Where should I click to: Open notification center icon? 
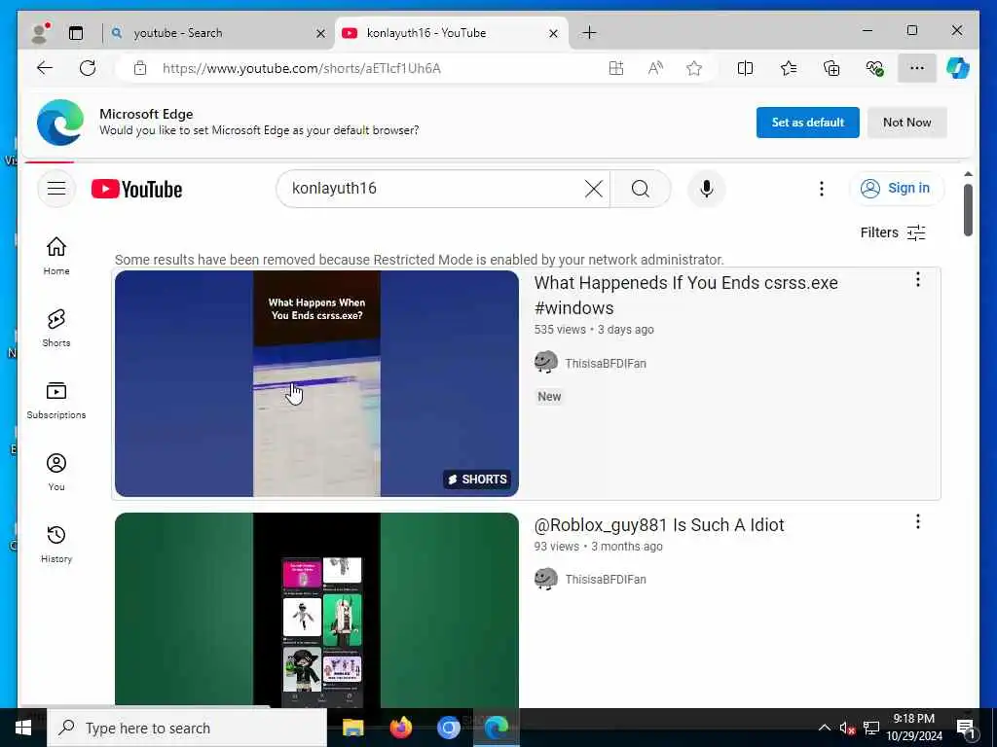966,728
